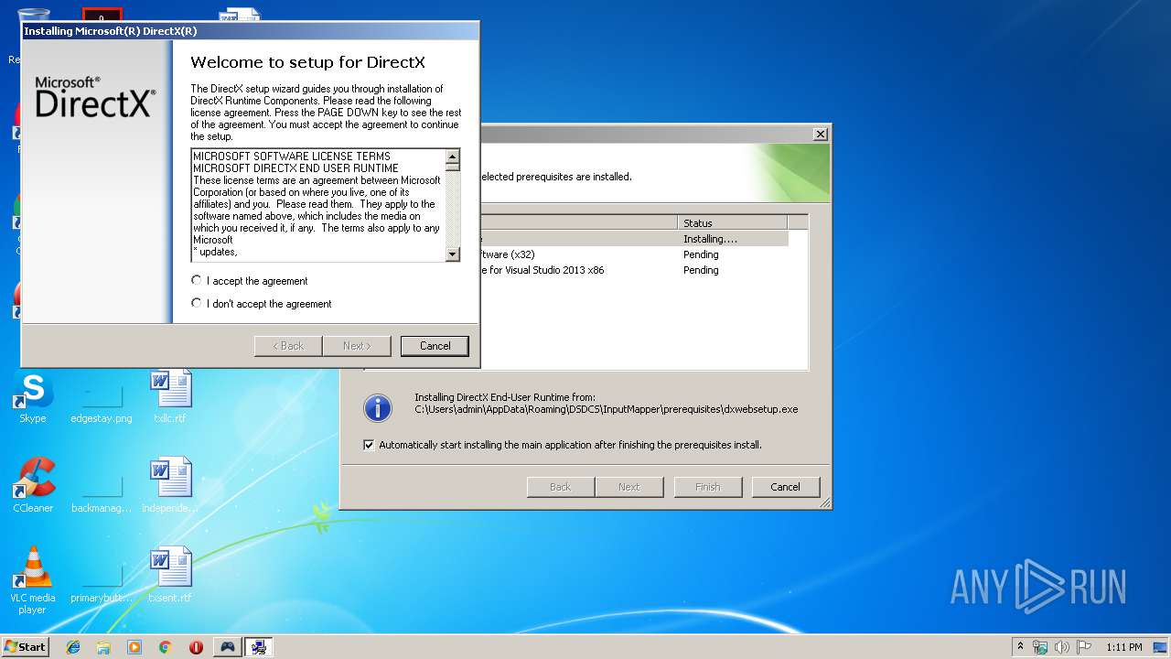Image resolution: width=1171 pixels, height=659 pixels.
Task: Open the Skype desktop shortcut
Action: (x=32, y=397)
